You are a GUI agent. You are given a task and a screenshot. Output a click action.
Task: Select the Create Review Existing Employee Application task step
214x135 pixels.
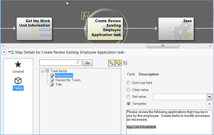coord(105,29)
